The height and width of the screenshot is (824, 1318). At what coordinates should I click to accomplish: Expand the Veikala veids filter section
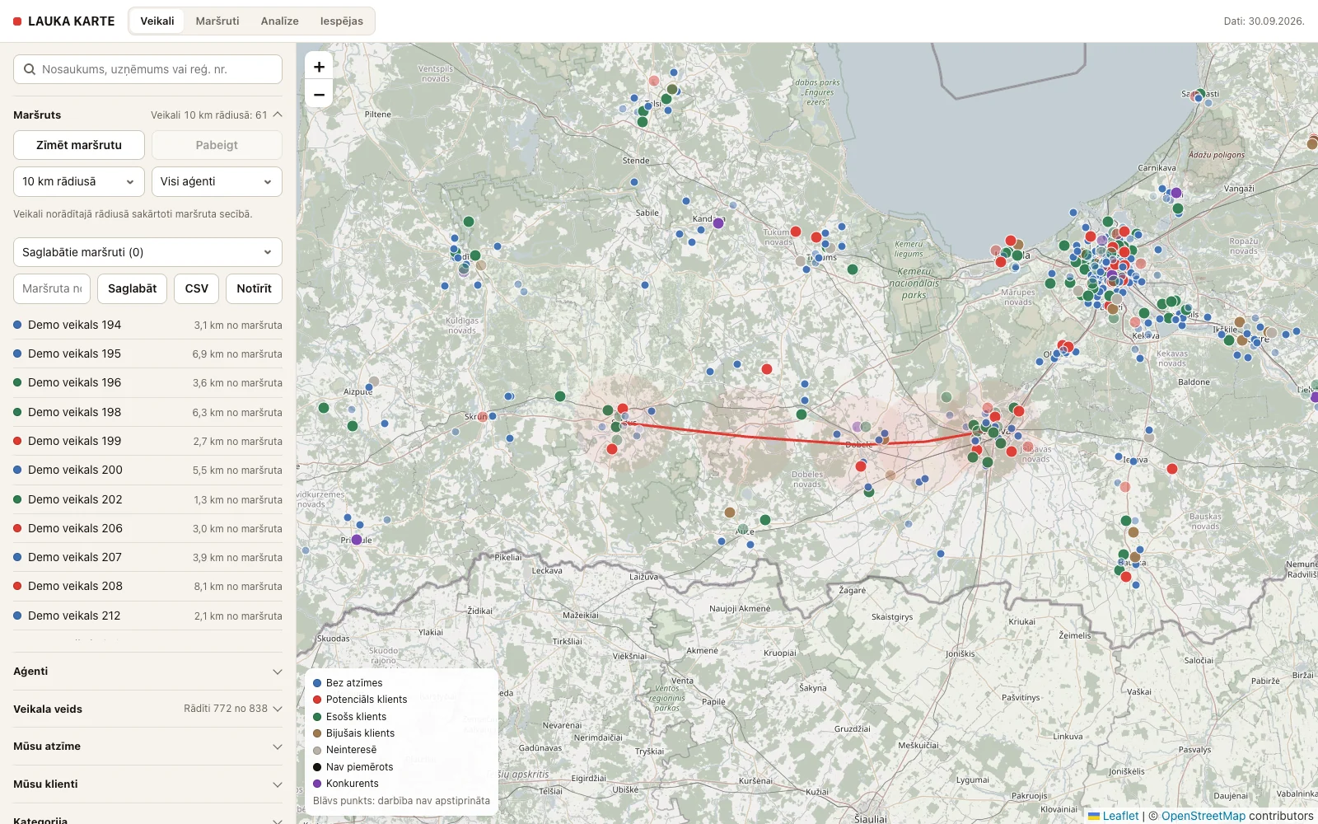[x=147, y=709]
